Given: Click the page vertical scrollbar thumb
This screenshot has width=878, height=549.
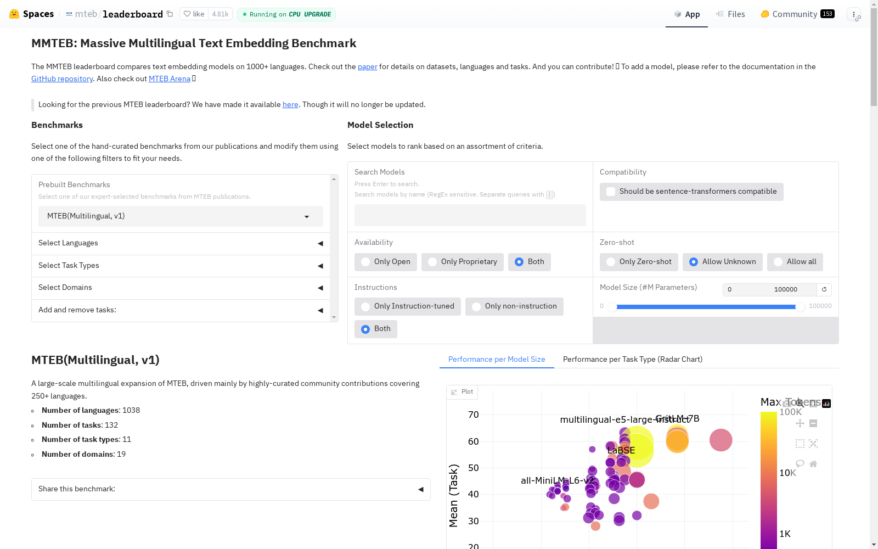Looking at the screenshot, I should pyautogui.click(x=874, y=58).
